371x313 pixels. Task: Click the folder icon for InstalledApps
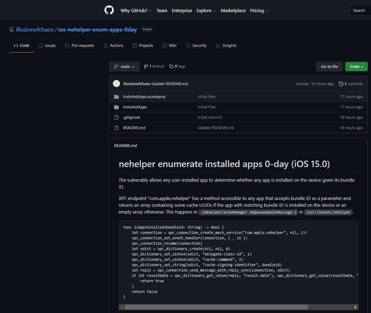116,107
